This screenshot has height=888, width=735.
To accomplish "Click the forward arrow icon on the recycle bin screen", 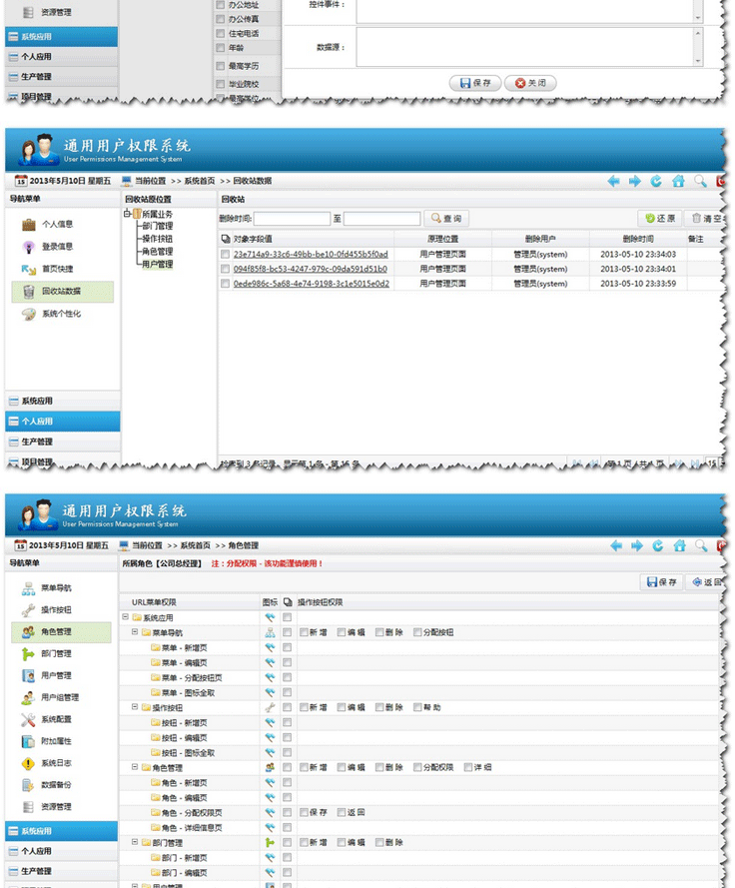I will point(635,181).
